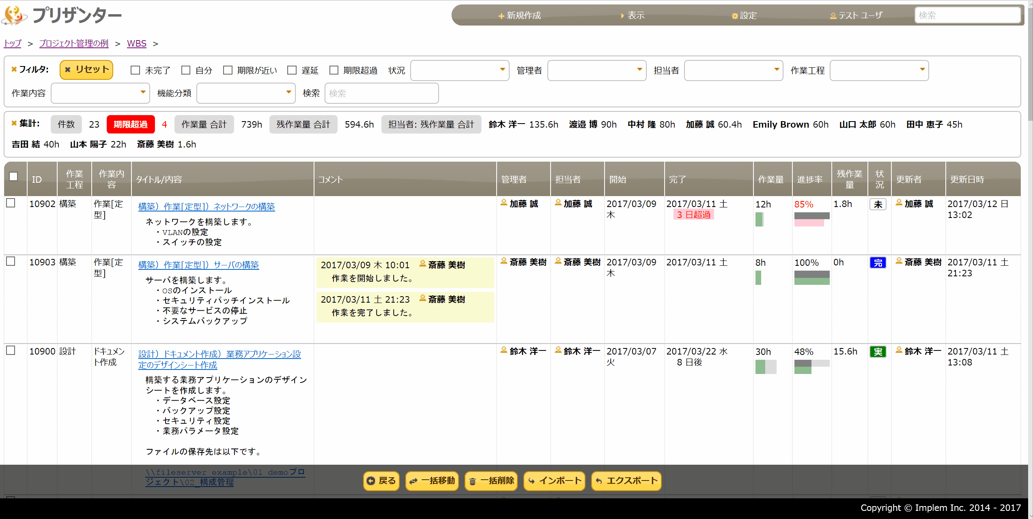
Task: Open the 新規作成 menu
Action: [x=520, y=15]
